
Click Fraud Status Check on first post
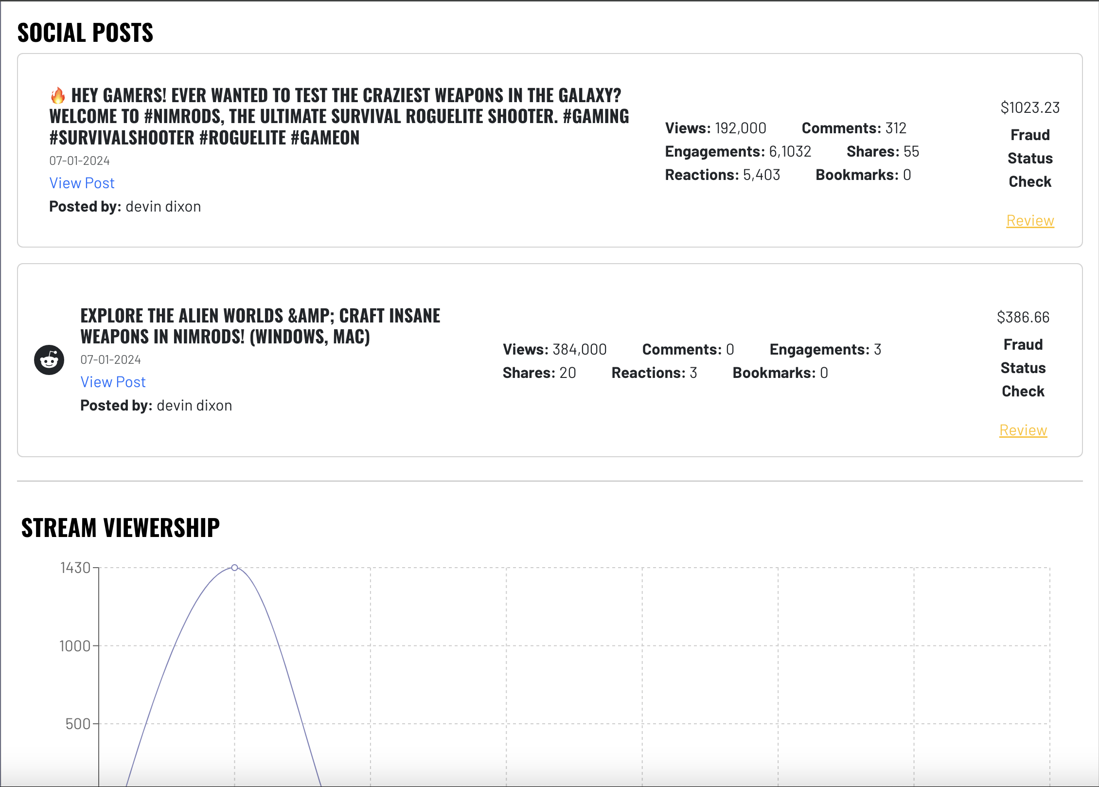(1030, 158)
